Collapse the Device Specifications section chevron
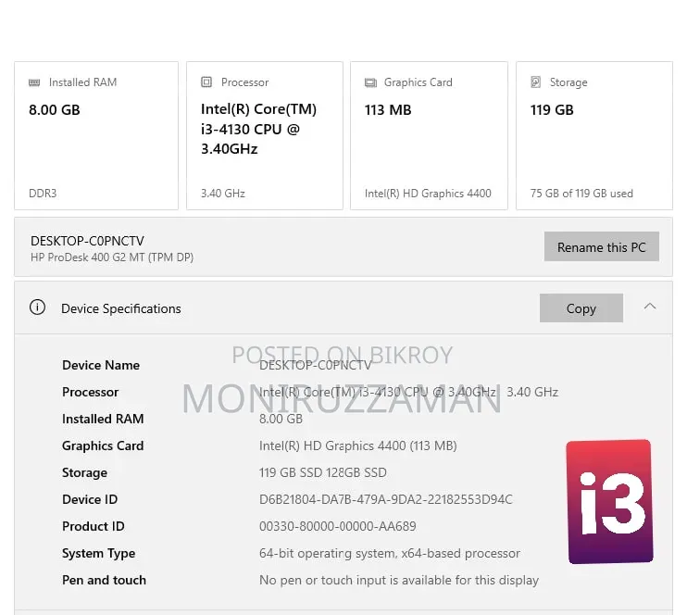The image size is (687, 615). pos(650,307)
